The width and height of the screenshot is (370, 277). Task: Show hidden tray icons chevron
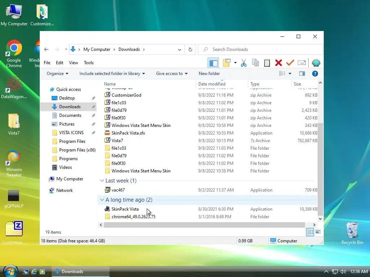(x=326, y=272)
